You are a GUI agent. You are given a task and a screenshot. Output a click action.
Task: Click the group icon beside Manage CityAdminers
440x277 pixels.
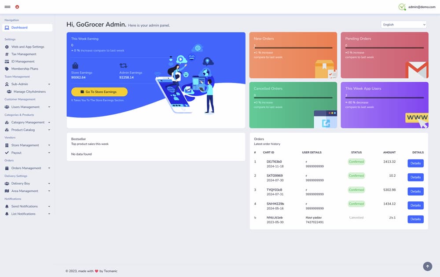pos(9,92)
